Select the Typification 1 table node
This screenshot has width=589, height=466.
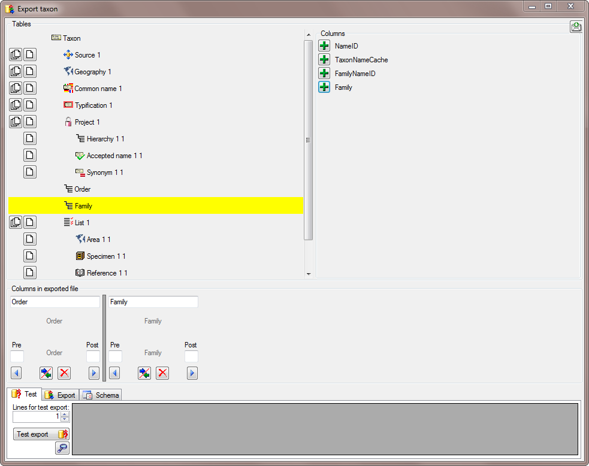(93, 105)
